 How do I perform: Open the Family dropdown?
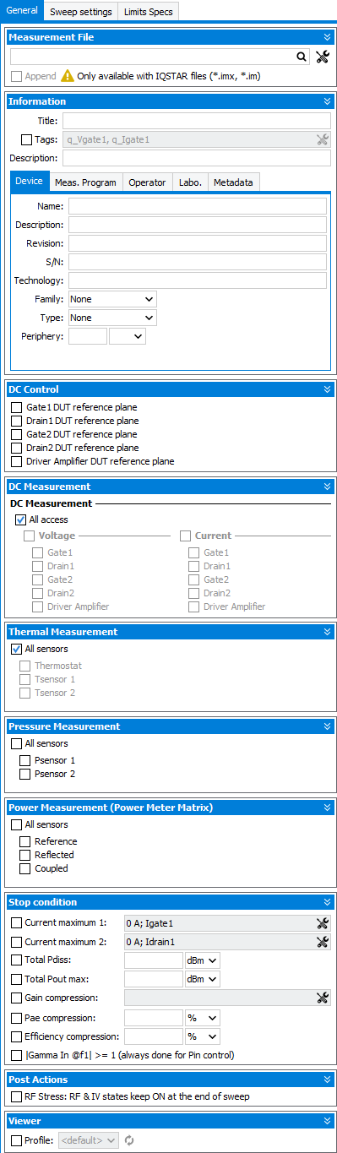(112, 299)
